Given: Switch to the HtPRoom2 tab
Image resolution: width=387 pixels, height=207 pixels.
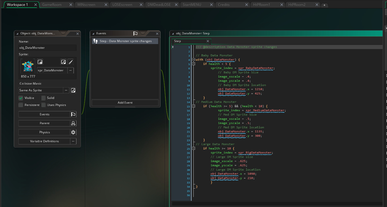Looking at the screenshot, I should point(297,5).
